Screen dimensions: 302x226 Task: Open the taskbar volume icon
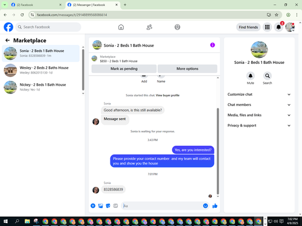(x=275, y=221)
